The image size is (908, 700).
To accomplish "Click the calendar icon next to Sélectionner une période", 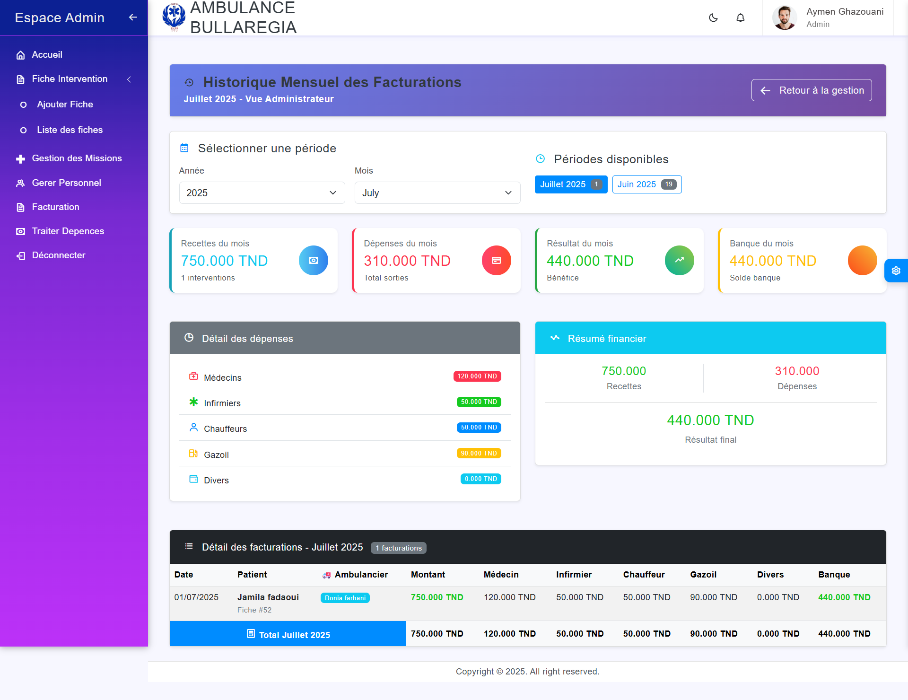I will click(x=184, y=148).
